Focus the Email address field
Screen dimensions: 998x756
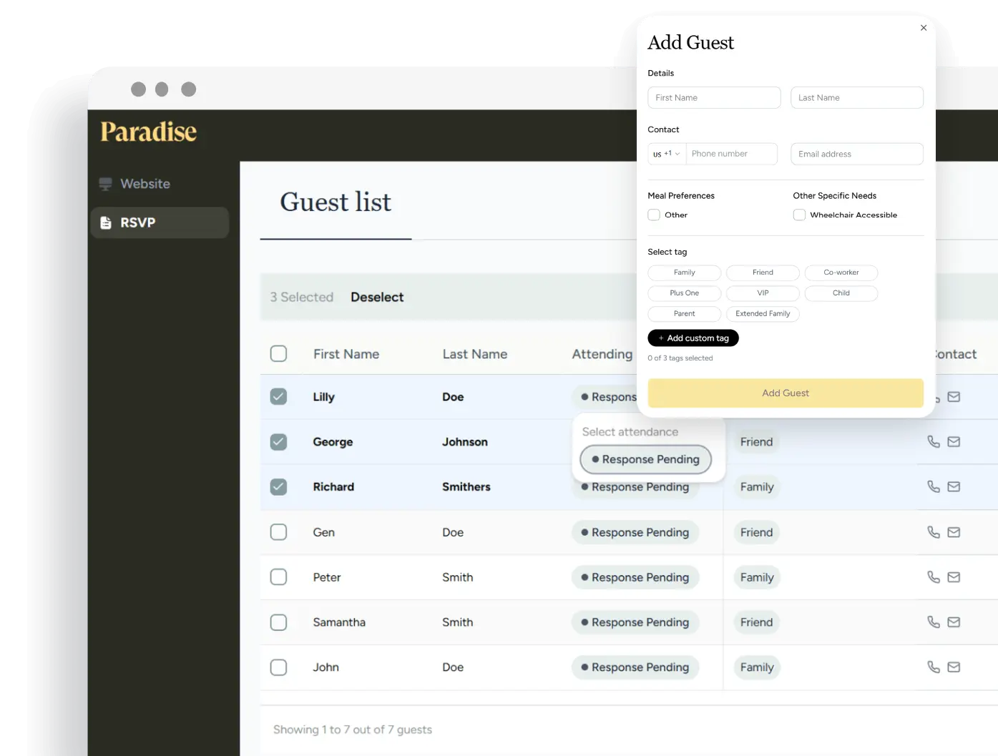[x=857, y=154]
